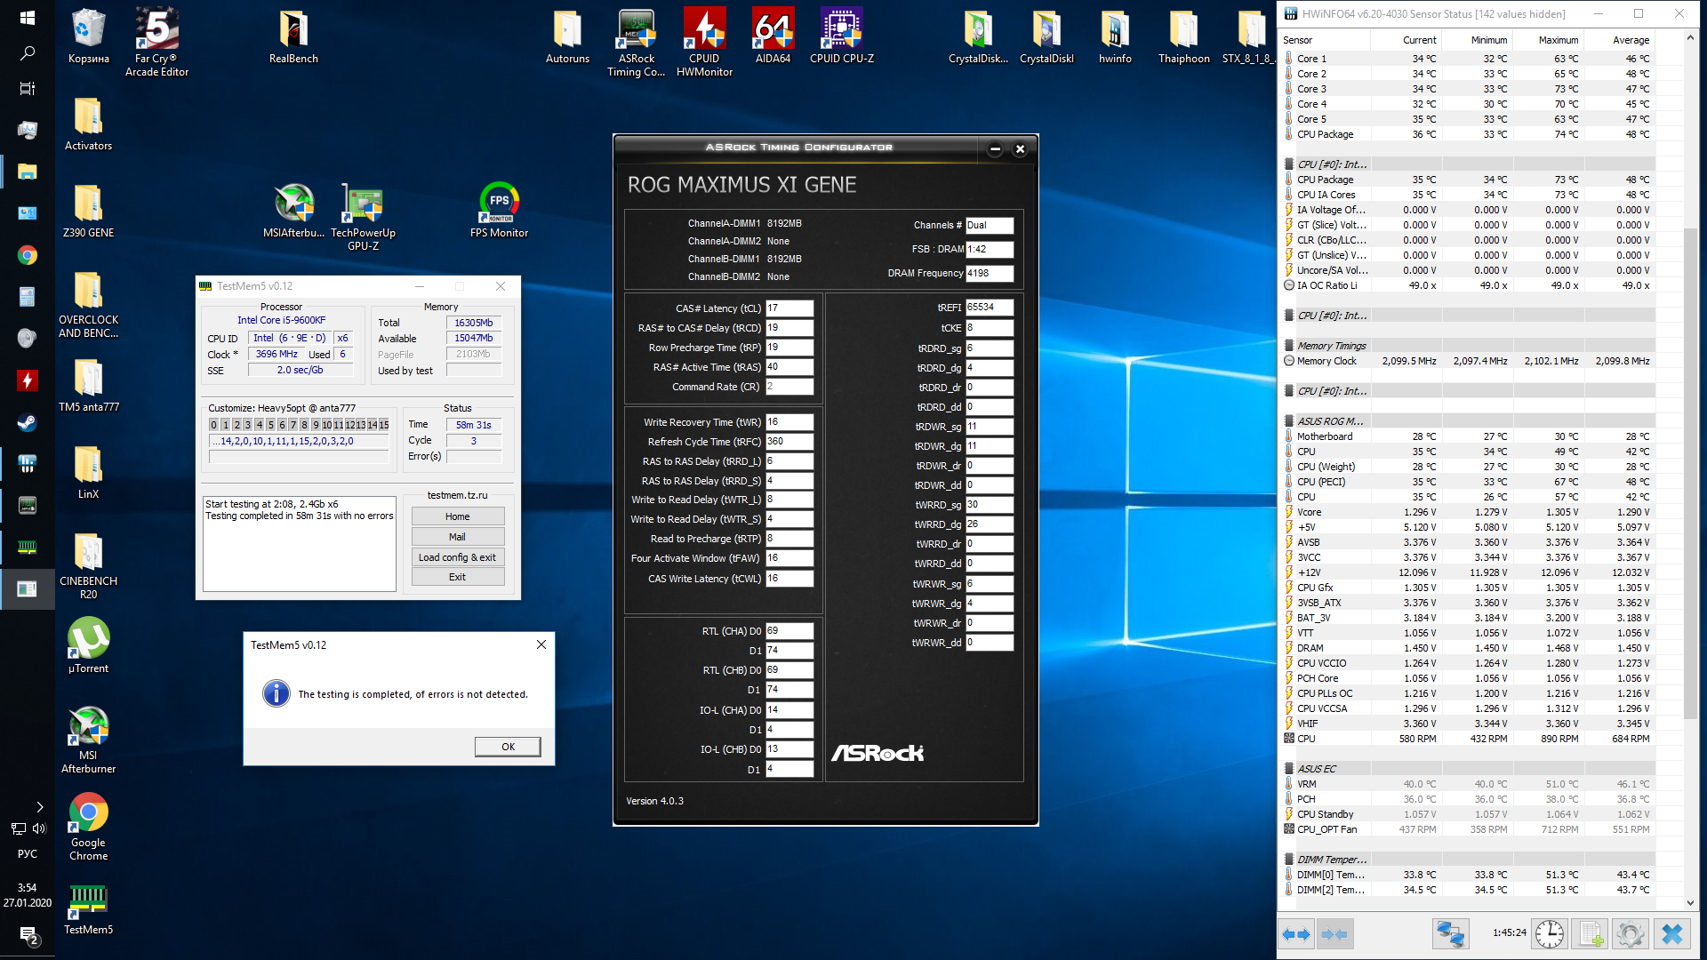Click Google Chrome icon in taskbar
The width and height of the screenshot is (1707, 960).
coord(28,256)
